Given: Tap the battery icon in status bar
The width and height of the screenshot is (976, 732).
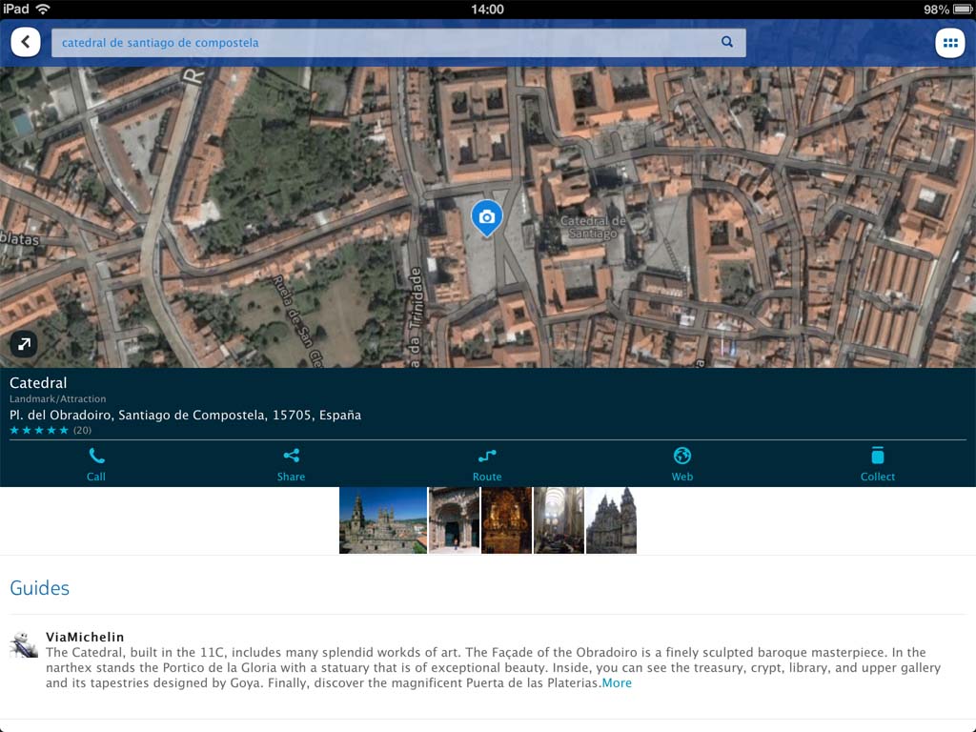Looking at the screenshot, I should click(963, 10).
